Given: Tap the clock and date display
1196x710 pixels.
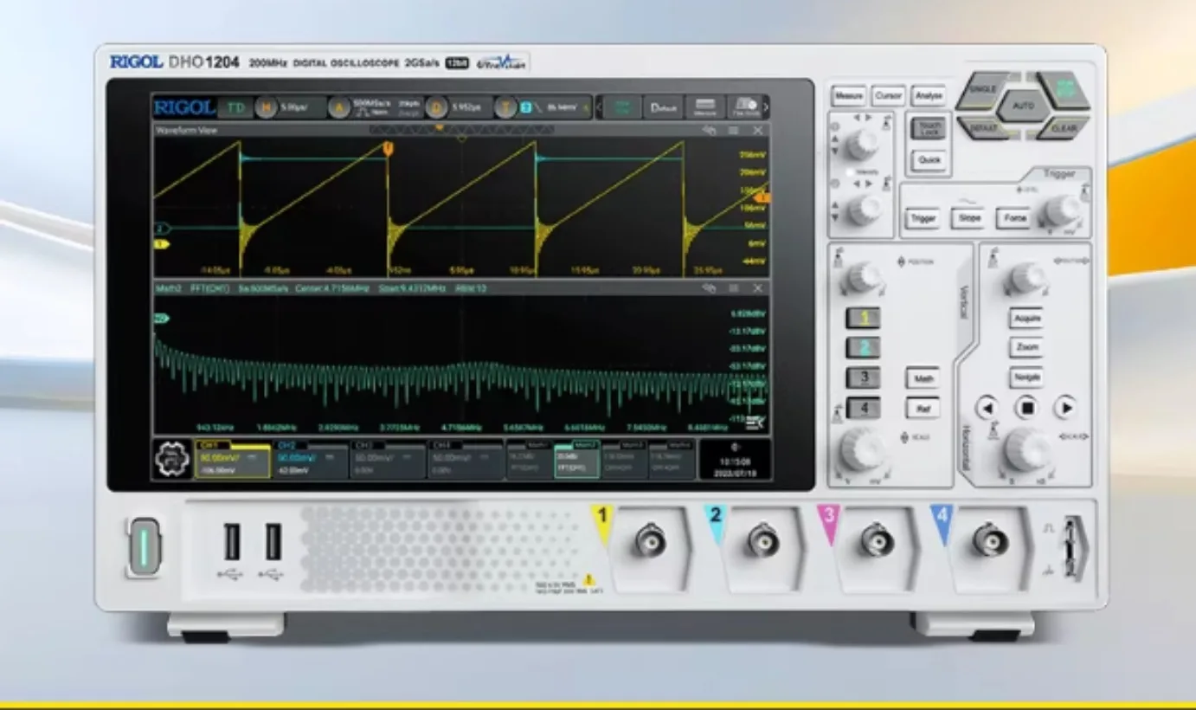Looking at the screenshot, I should pyautogui.click(x=735, y=459).
